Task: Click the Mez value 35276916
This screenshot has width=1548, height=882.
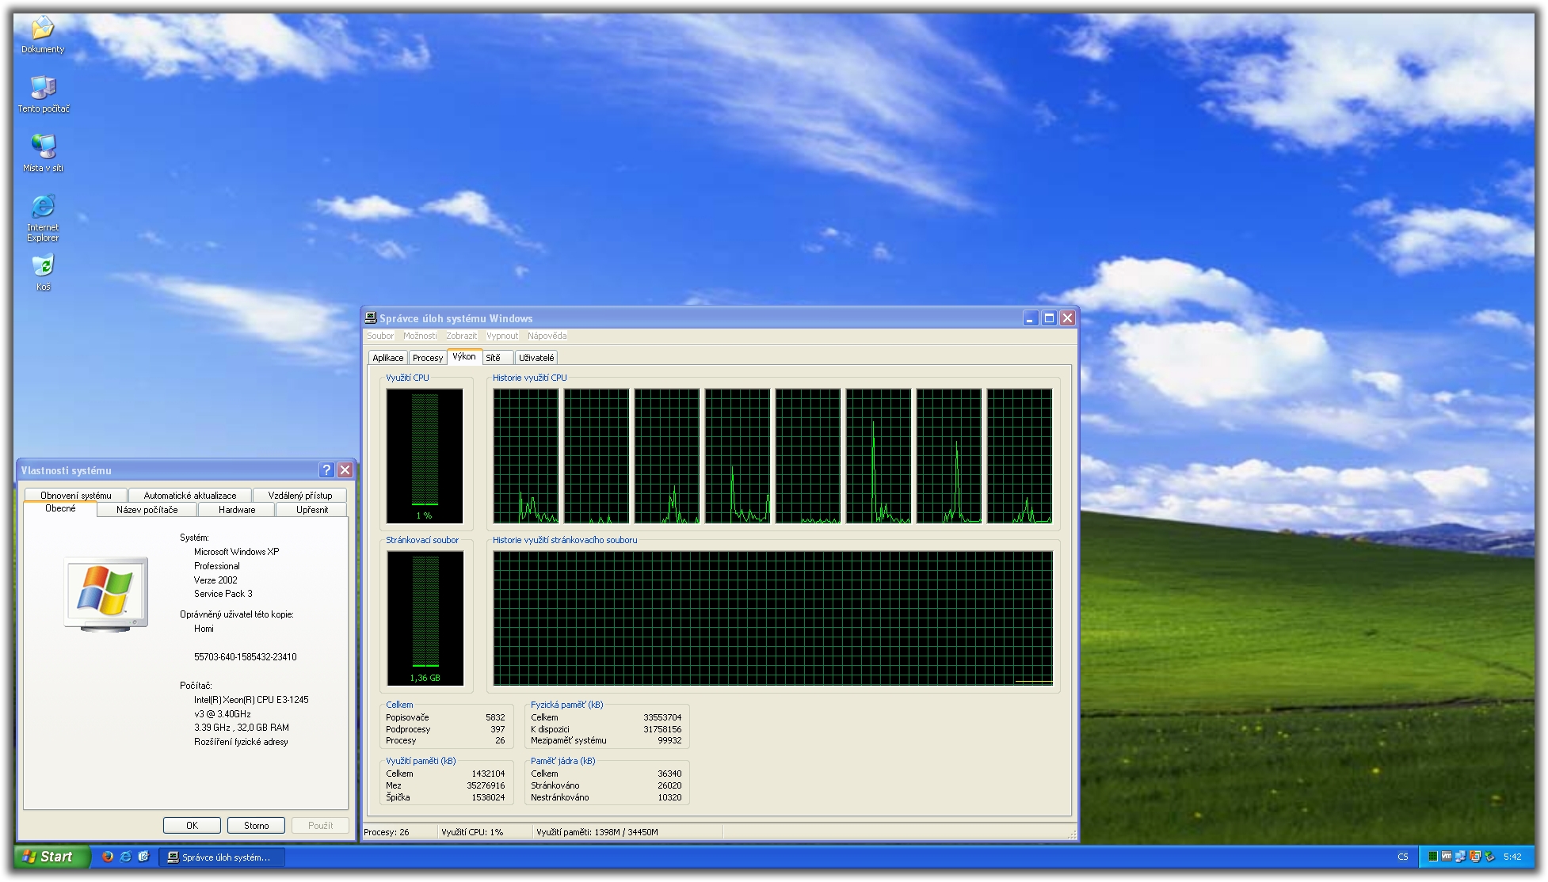Action: point(486,785)
